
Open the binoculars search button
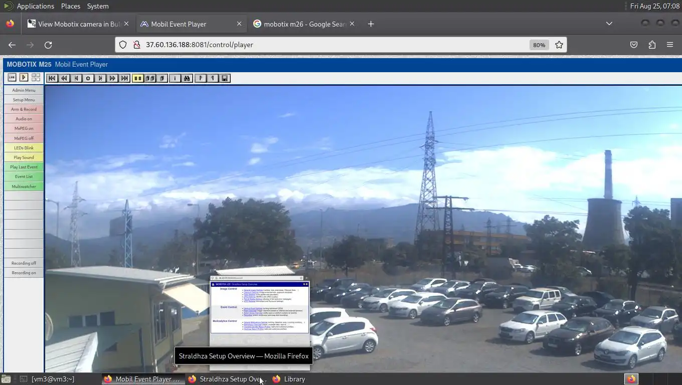pos(187,78)
